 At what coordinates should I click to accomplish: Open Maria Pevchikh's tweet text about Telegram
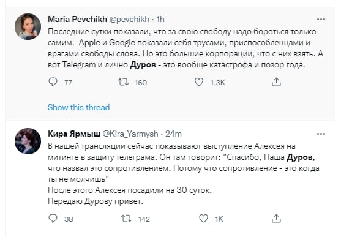click(x=185, y=48)
